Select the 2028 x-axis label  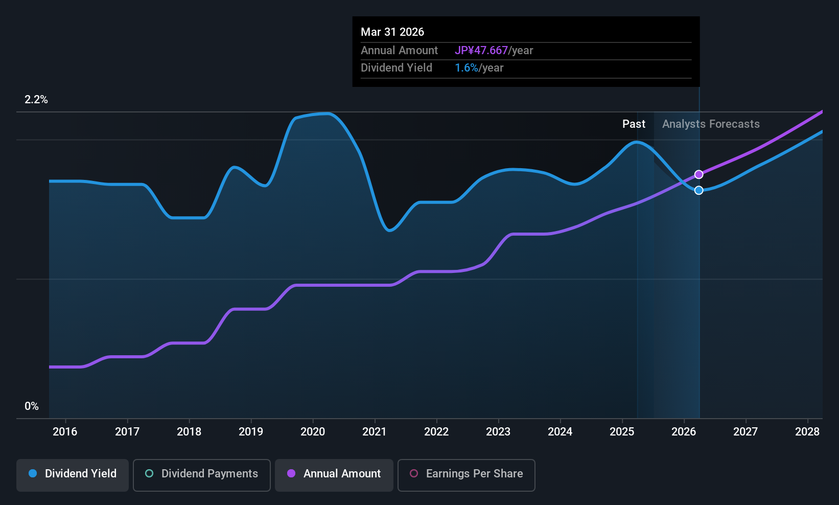tap(807, 432)
